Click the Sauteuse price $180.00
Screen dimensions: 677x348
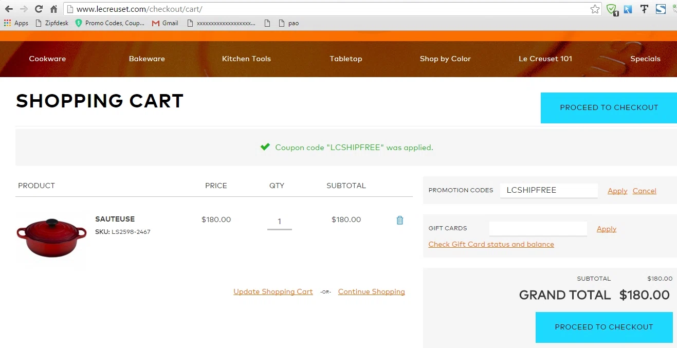coord(216,219)
